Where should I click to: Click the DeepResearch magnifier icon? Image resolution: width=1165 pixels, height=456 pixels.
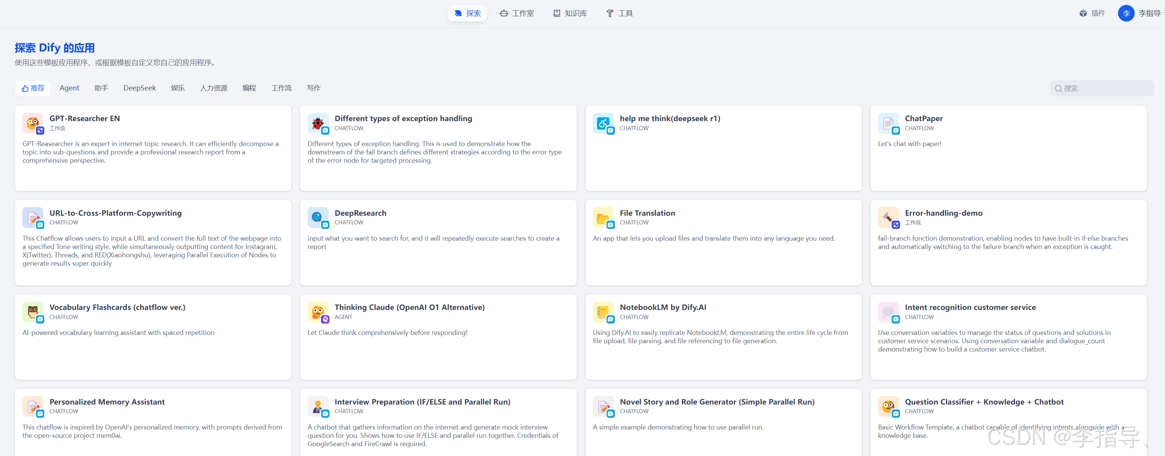point(318,217)
